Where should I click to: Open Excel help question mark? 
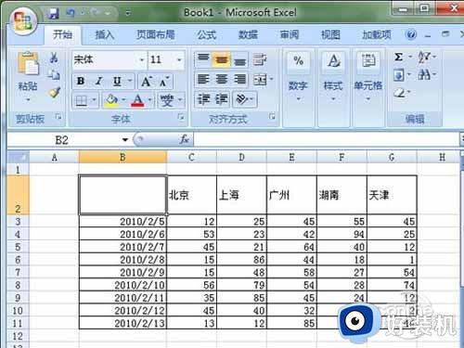pos(411,34)
